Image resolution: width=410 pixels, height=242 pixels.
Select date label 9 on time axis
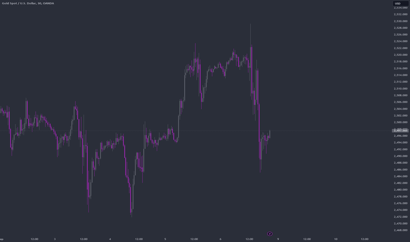[x=278, y=239]
